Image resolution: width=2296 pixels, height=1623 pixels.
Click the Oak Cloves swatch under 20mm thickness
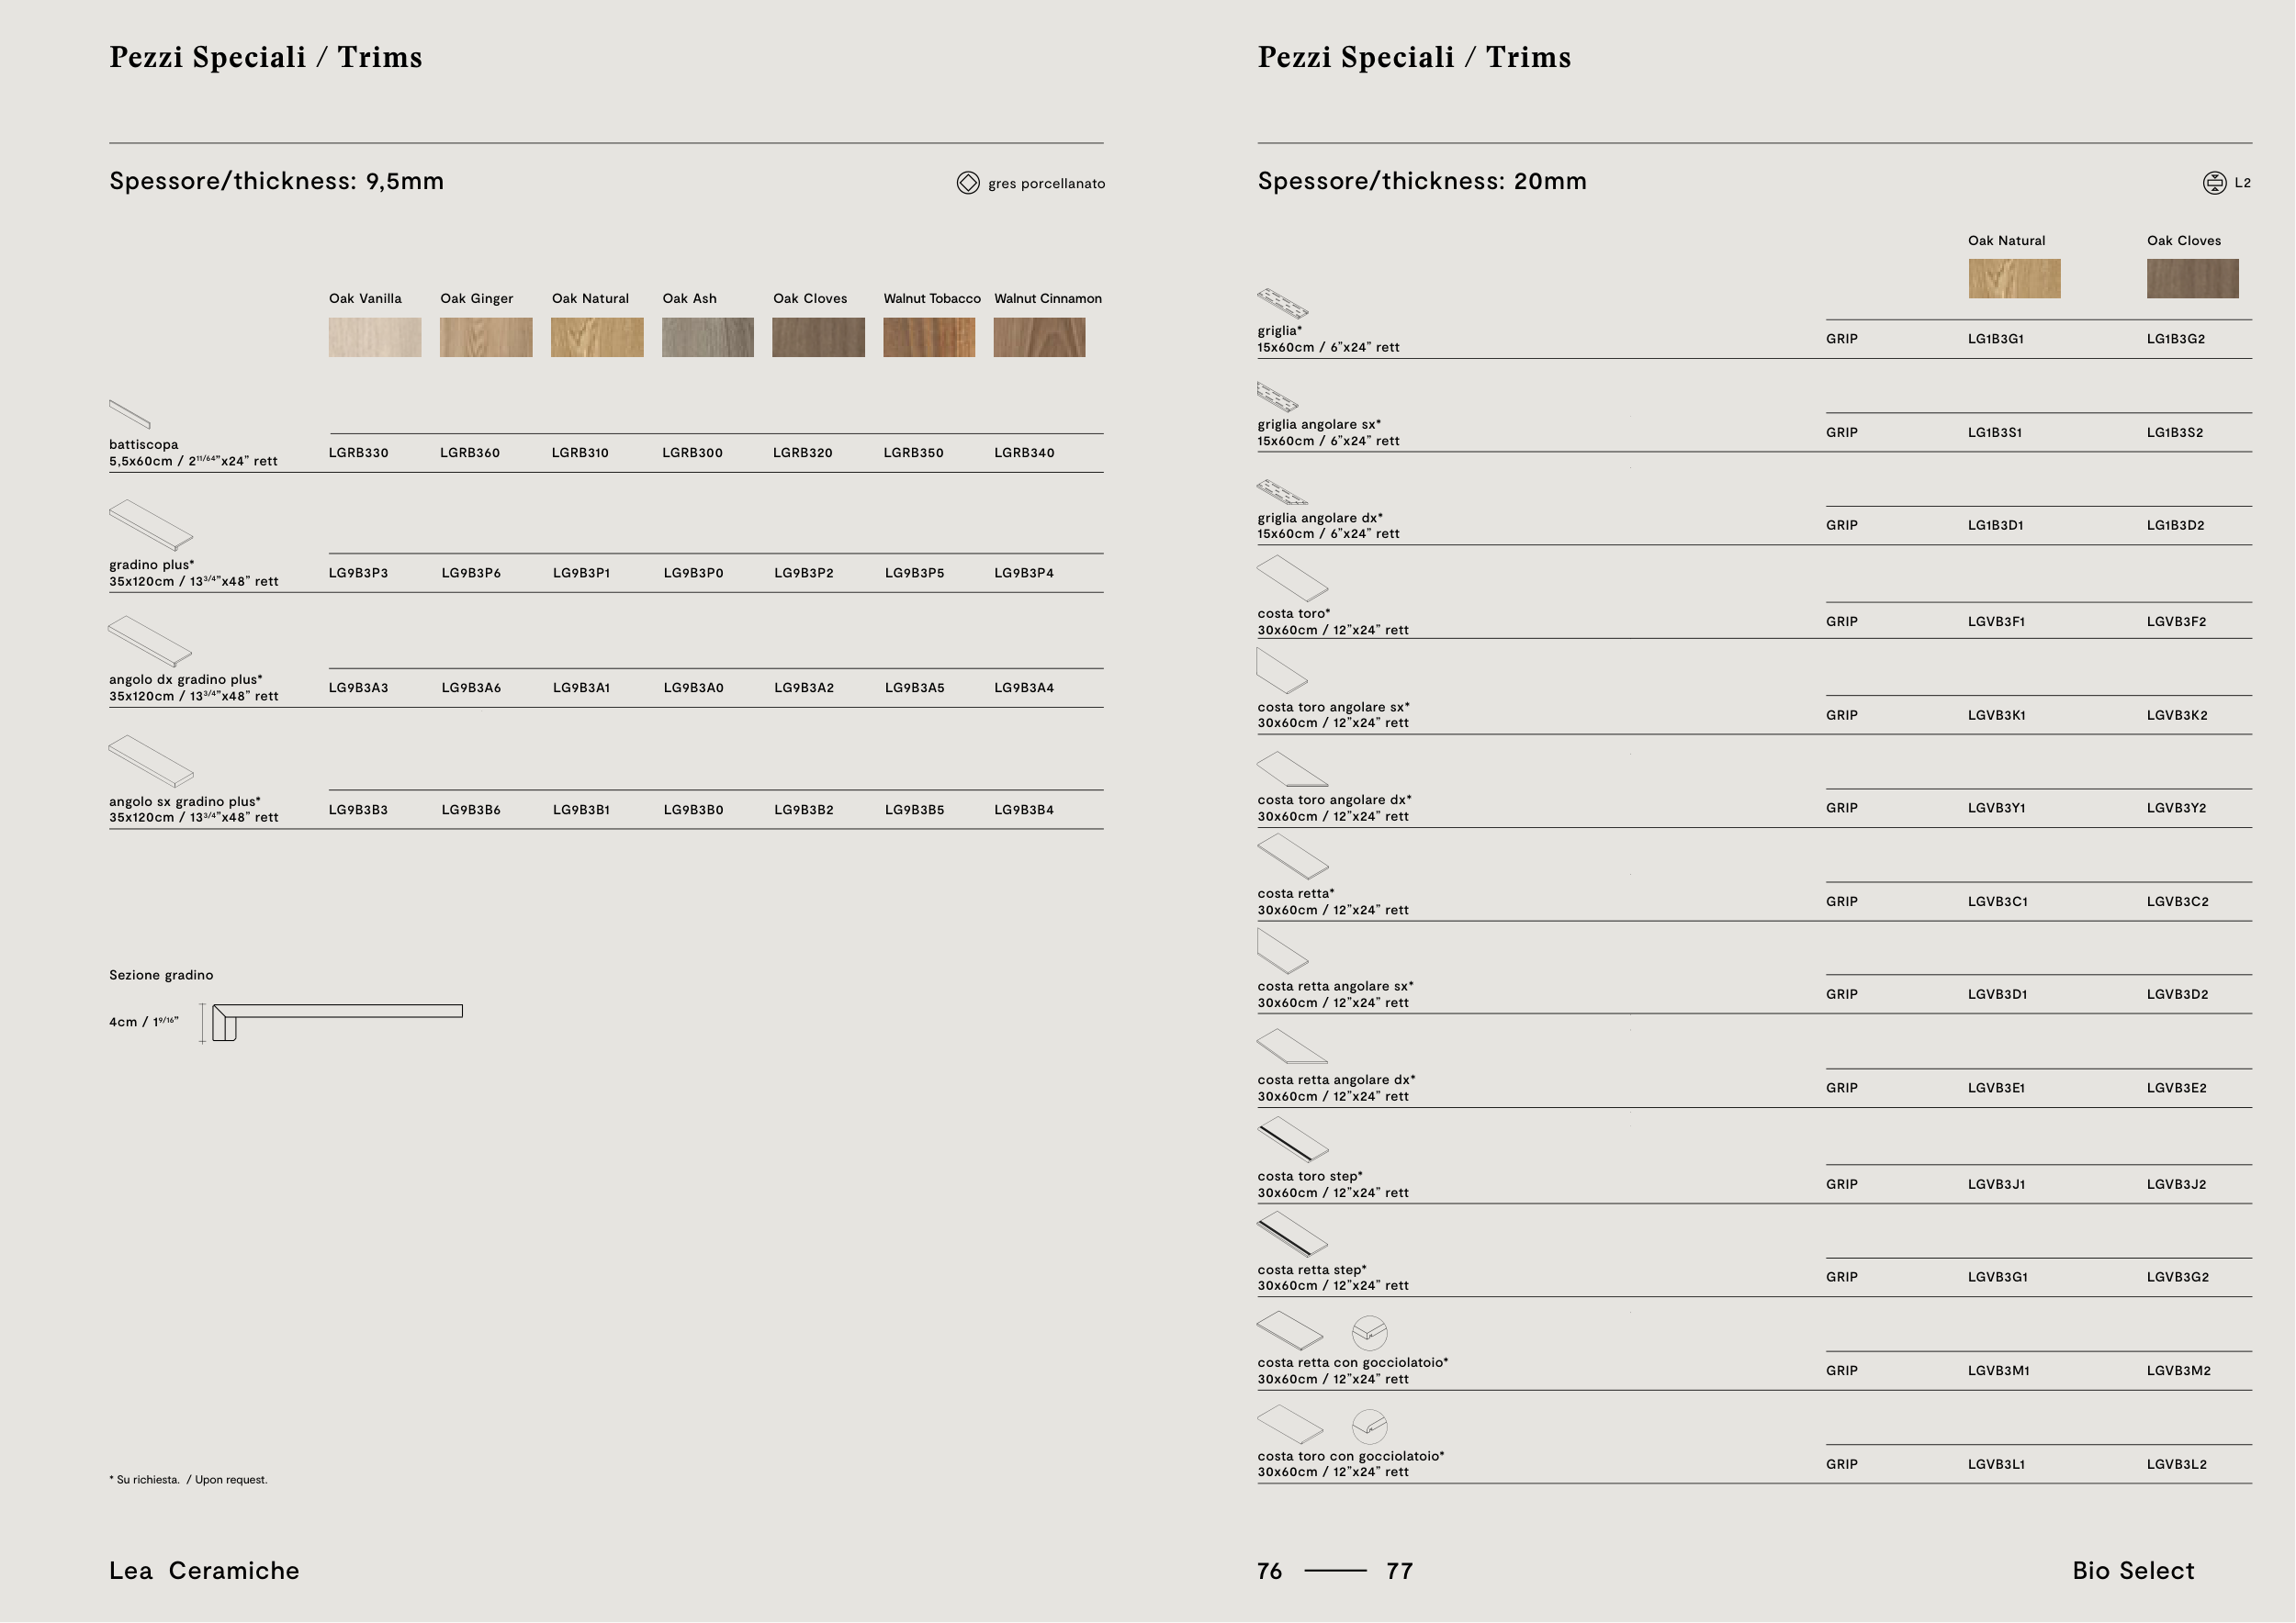pos(2192,279)
